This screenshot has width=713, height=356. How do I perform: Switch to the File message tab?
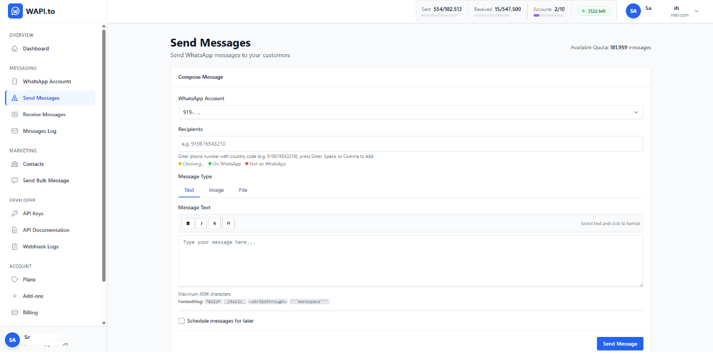243,190
